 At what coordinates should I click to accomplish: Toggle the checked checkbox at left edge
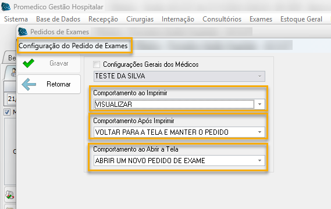7,112
